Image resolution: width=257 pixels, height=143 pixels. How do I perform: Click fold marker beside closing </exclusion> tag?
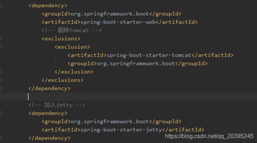tap(1, 72)
